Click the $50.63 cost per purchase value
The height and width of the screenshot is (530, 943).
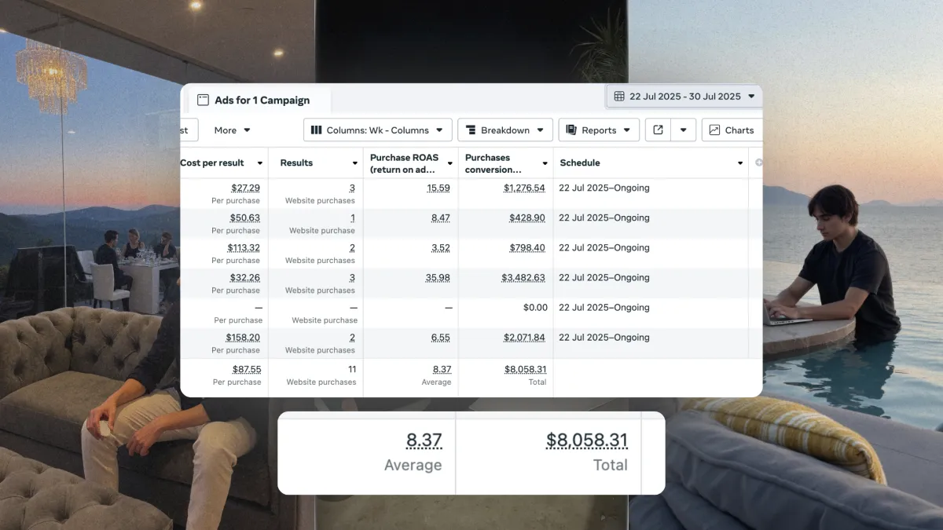pyautogui.click(x=244, y=218)
